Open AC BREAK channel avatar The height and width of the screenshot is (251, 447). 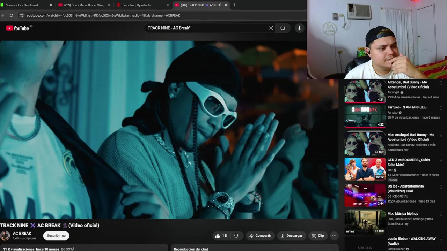(x=5, y=236)
